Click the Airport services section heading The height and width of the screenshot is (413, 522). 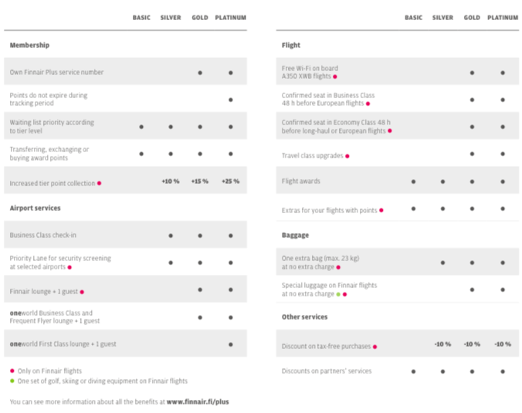(35, 208)
